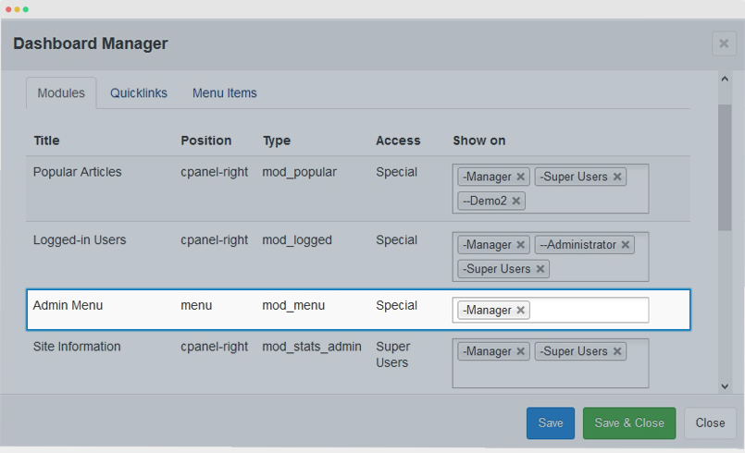Viewport: 745px width, 453px height.
Task: Remove -Manager tag from Site Information
Action: (x=521, y=351)
